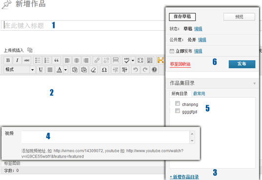The width and height of the screenshot is (262, 180).
Task: Check the chanpng category checkbox
Action: (x=177, y=103)
